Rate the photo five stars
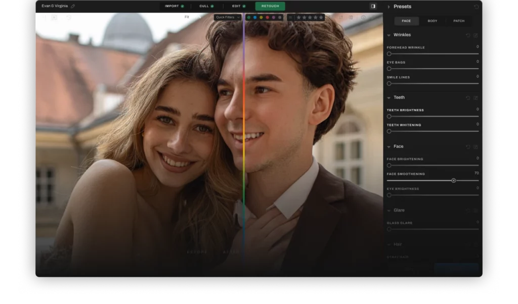 pyautogui.click(x=322, y=17)
